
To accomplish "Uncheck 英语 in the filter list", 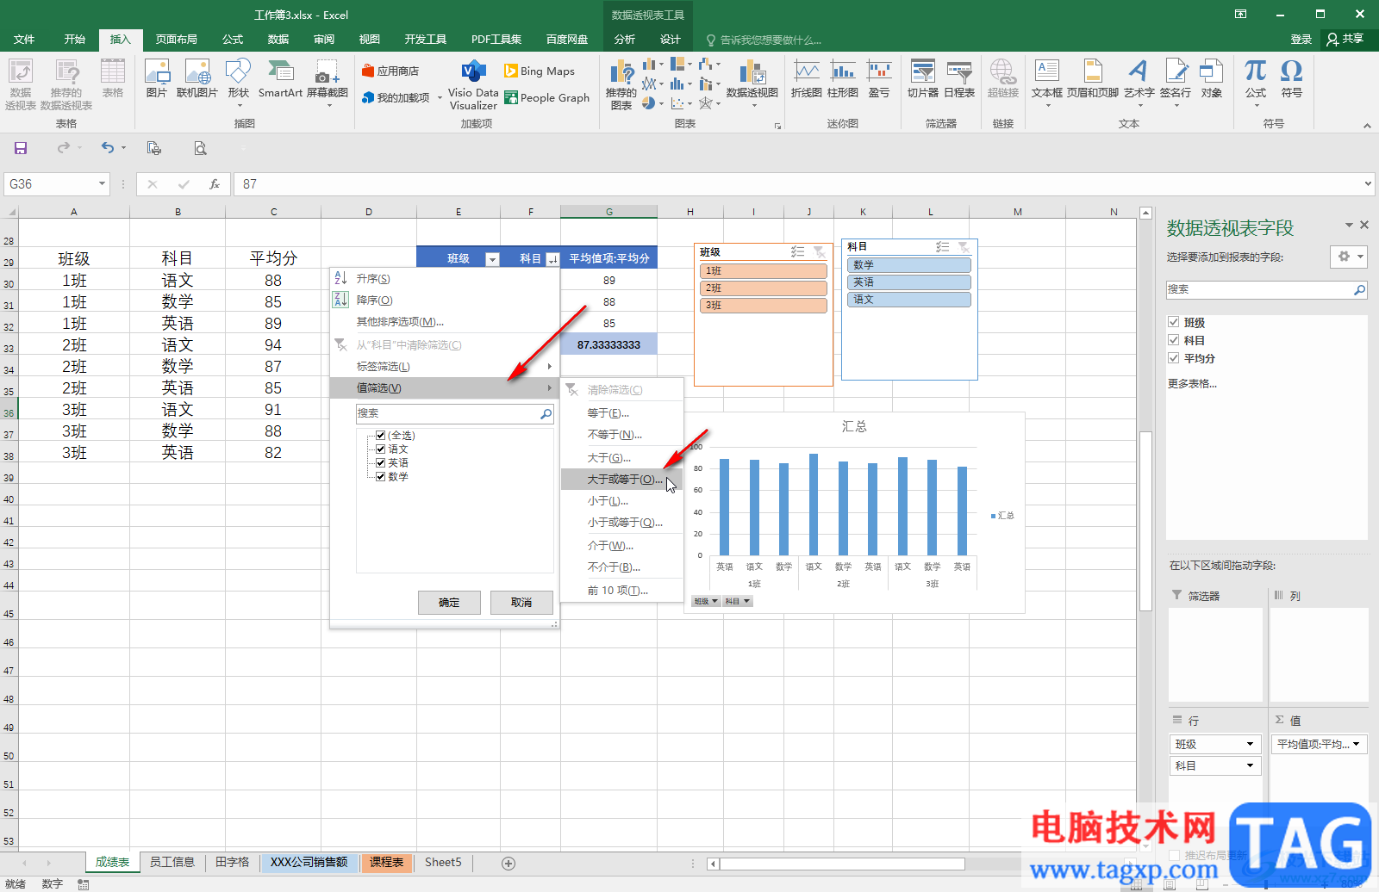I will click(380, 463).
